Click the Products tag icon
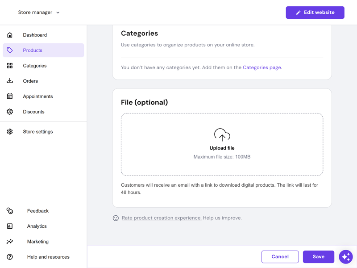This screenshot has width=357, height=268. [9, 50]
